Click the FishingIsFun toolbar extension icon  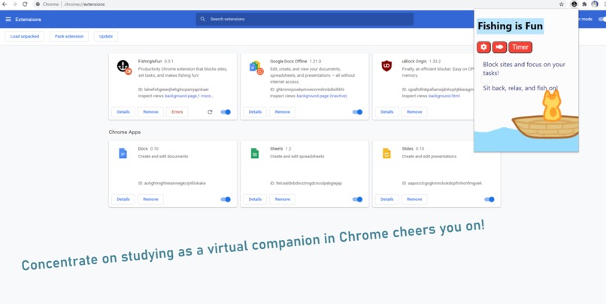574,5
